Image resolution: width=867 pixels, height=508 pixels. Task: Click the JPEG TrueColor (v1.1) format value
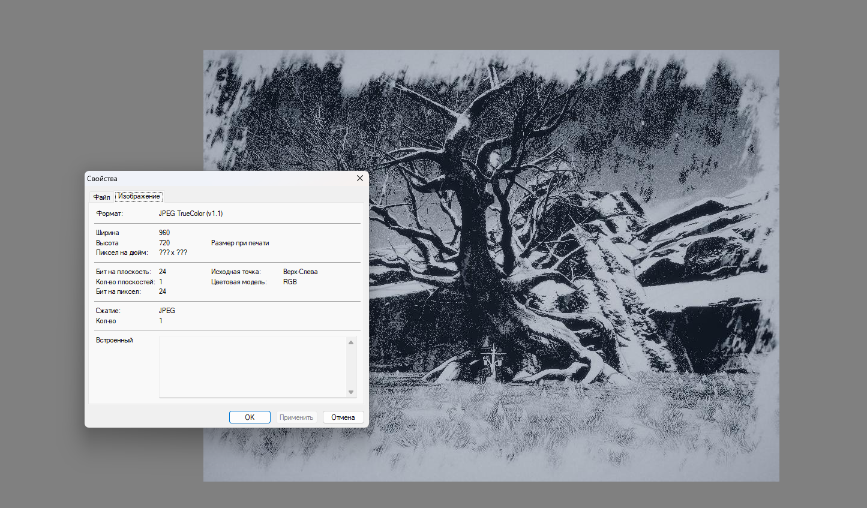point(190,214)
